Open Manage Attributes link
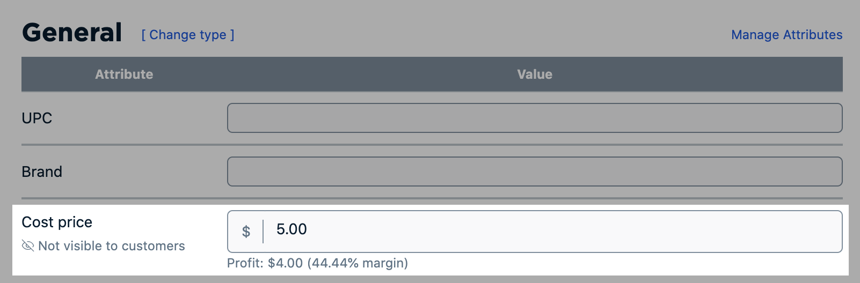The width and height of the screenshot is (860, 283). pos(786,35)
